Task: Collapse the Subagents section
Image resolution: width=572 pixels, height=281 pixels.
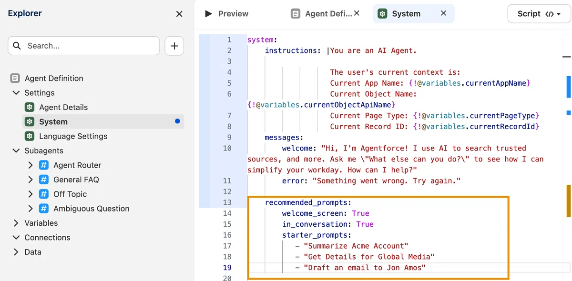Action: (16, 151)
